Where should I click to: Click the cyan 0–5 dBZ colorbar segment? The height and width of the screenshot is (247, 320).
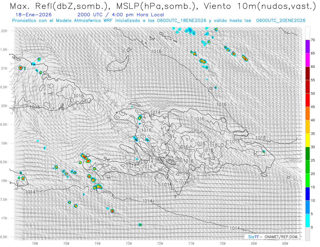(x=307, y=221)
